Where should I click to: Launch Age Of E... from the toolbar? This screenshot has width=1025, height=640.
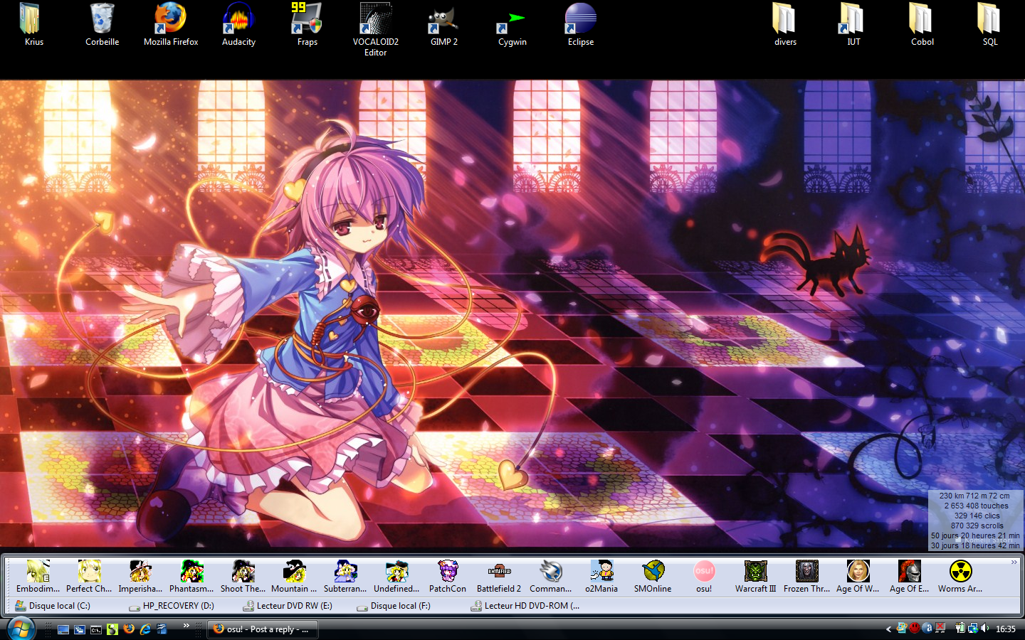coord(909,577)
